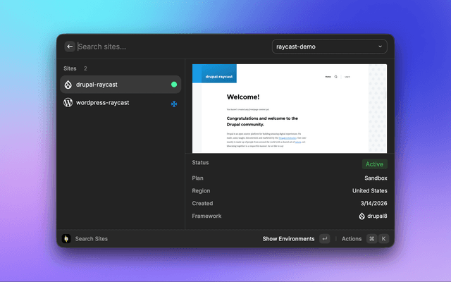Click the back arrow button
The height and width of the screenshot is (282, 451).
pyautogui.click(x=70, y=47)
